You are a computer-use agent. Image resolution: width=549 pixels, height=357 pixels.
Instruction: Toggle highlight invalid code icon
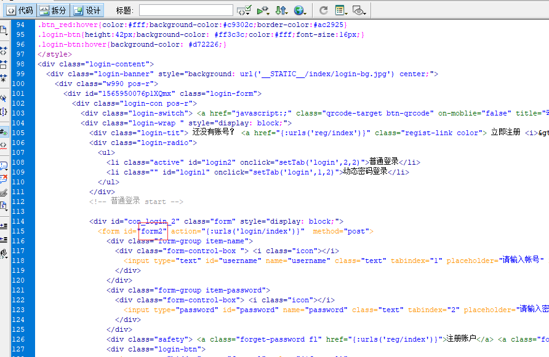(x=4, y=145)
